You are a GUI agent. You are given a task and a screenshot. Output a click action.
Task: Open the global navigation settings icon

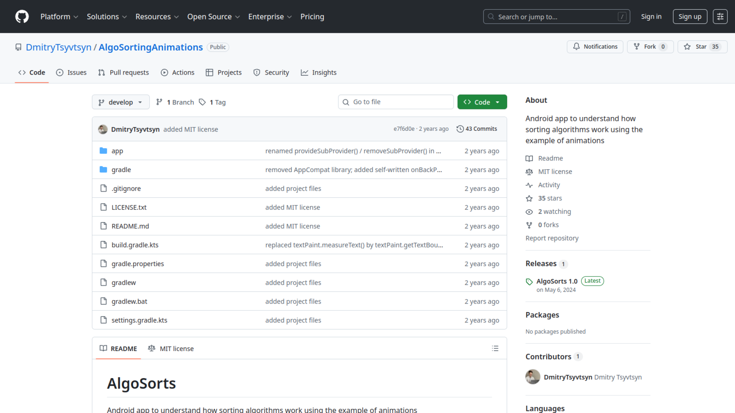(720, 16)
